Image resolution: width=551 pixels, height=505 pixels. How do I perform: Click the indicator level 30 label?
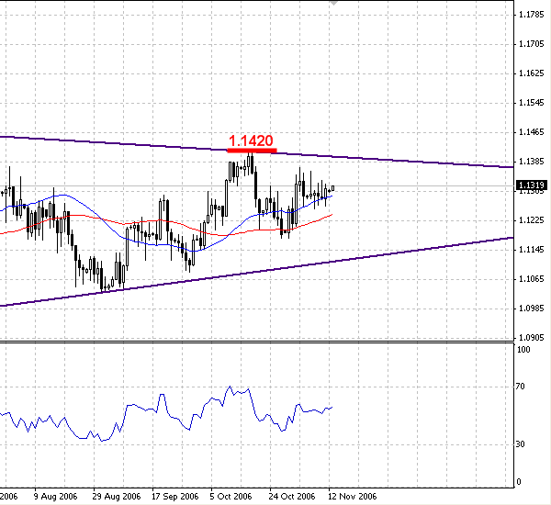click(x=521, y=444)
